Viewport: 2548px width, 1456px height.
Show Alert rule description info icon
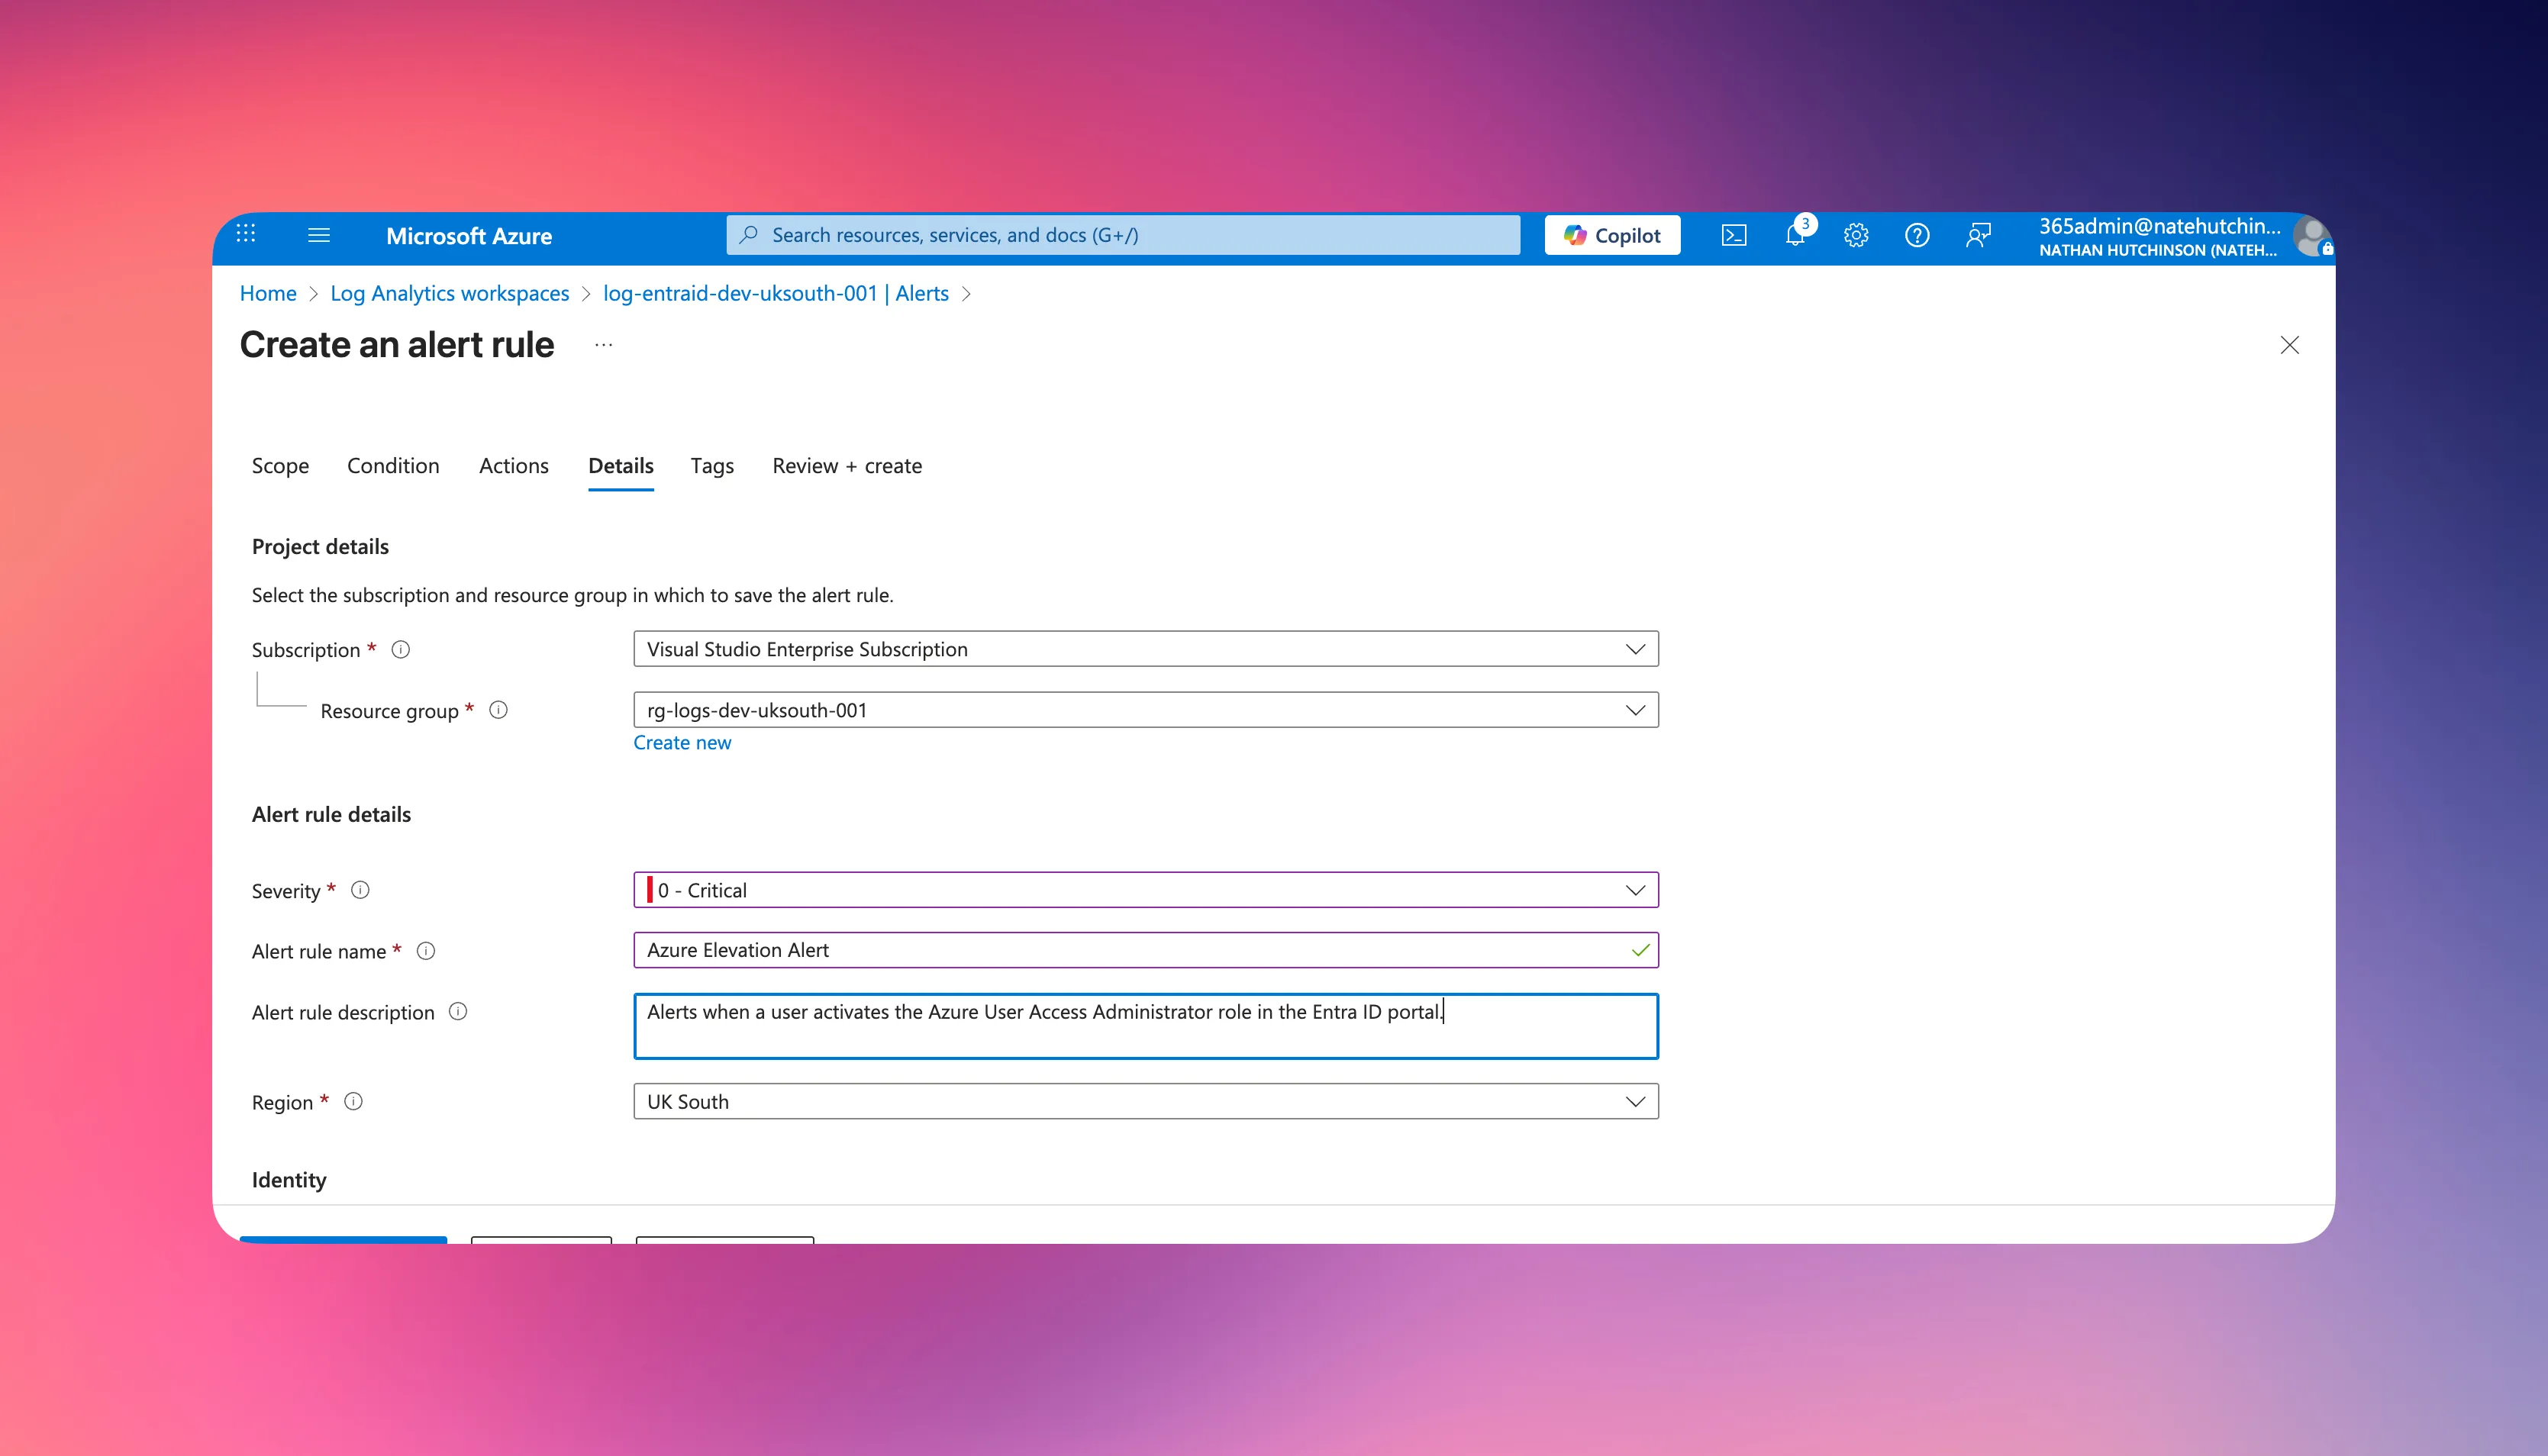coord(458,1012)
